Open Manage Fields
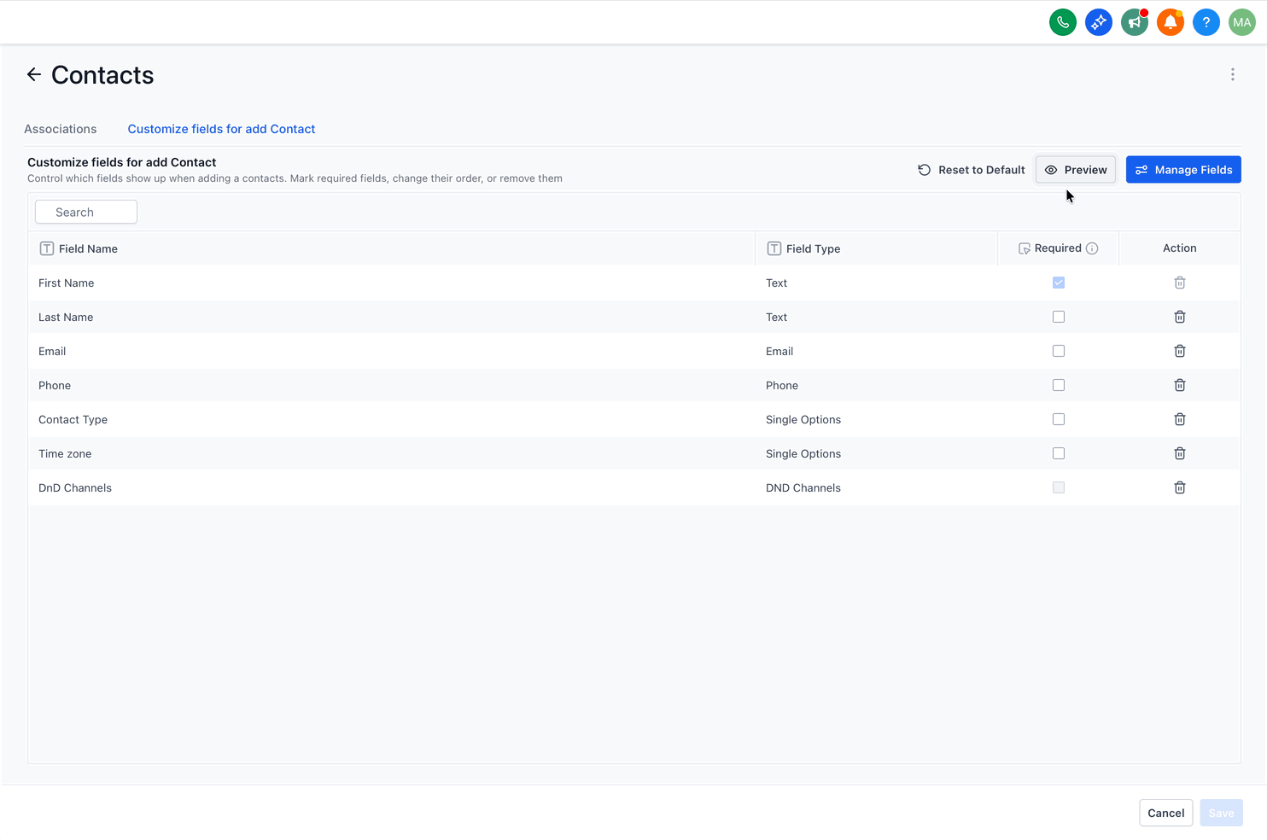 pyautogui.click(x=1183, y=170)
